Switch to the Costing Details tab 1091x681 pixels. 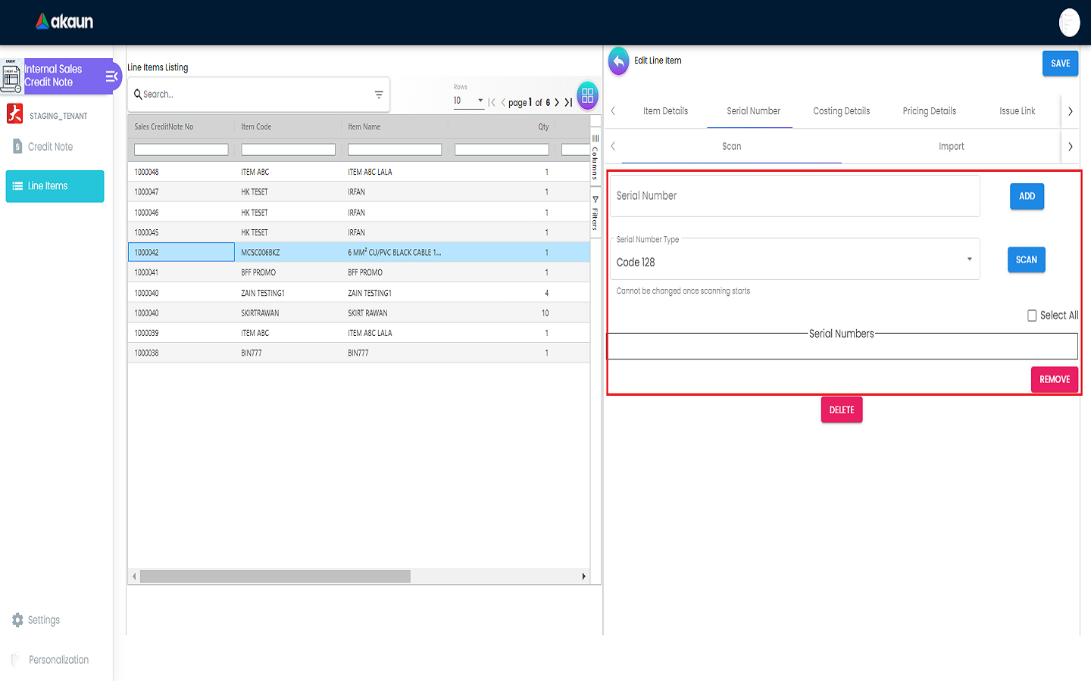point(841,111)
